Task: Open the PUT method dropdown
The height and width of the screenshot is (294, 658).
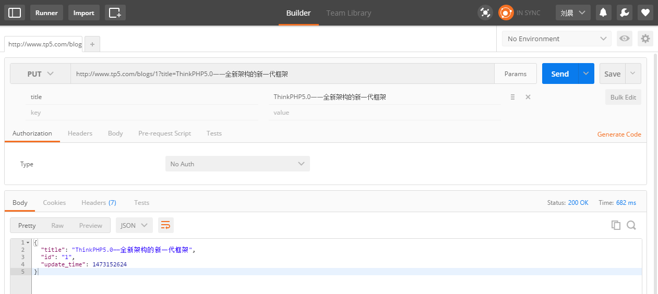Action: coord(41,74)
